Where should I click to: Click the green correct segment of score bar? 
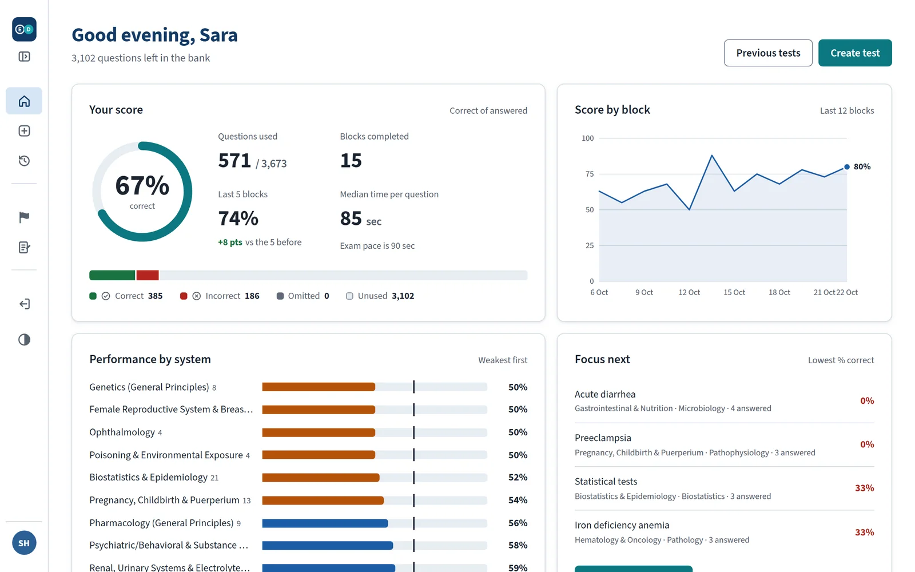(112, 275)
